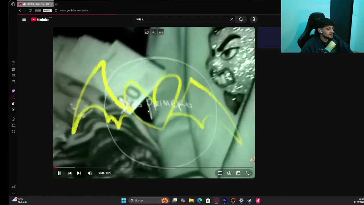Click the video sidebar-dock icon

[154, 32]
